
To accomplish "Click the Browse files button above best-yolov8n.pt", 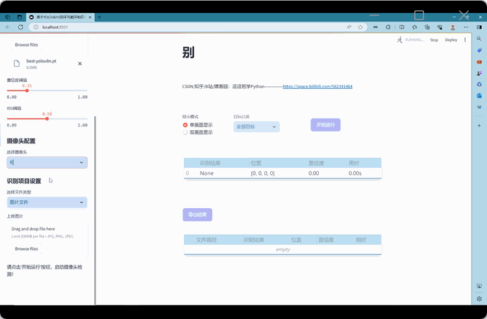I will 27,45.
